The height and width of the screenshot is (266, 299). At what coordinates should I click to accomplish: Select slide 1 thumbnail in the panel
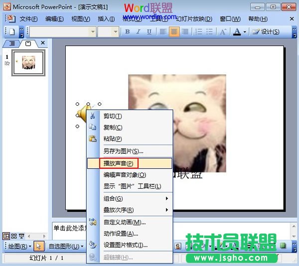click(x=28, y=63)
